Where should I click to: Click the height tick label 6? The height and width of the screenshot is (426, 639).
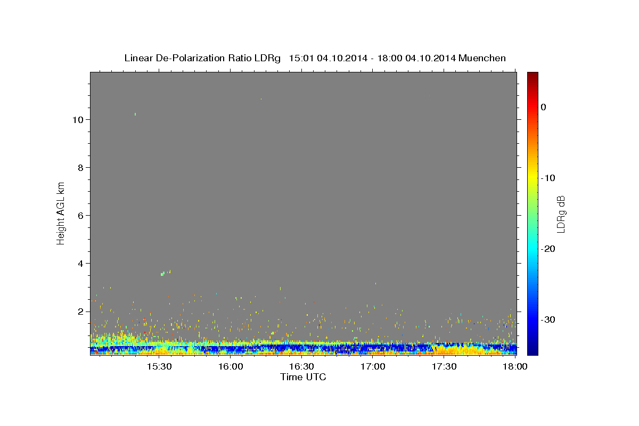[x=81, y=215]
